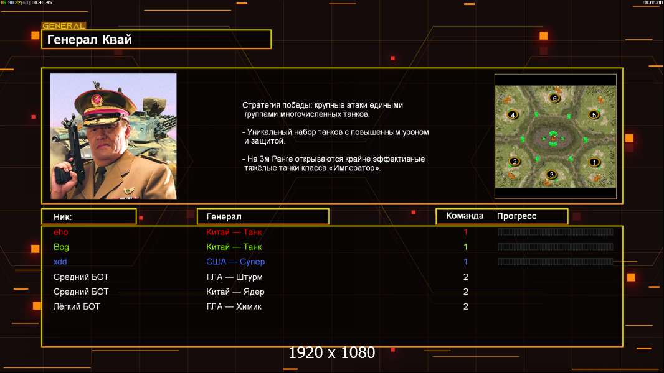Click start position 2 on the minimap

click(x=515, y=162)
